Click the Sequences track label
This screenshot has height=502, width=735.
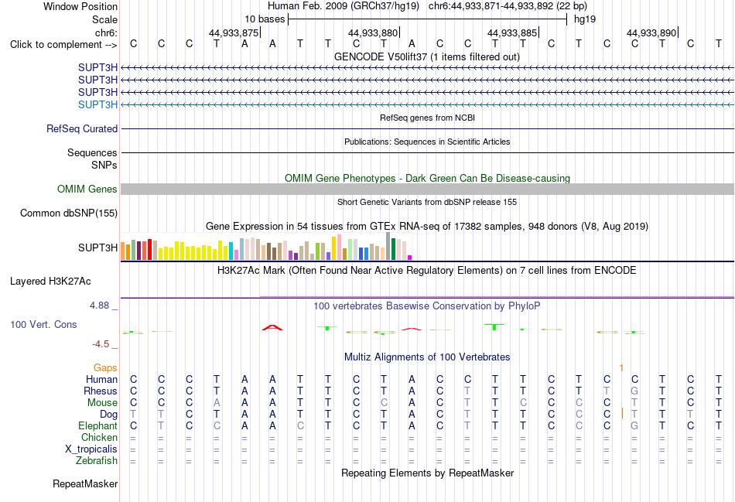[x=92, y=153]
